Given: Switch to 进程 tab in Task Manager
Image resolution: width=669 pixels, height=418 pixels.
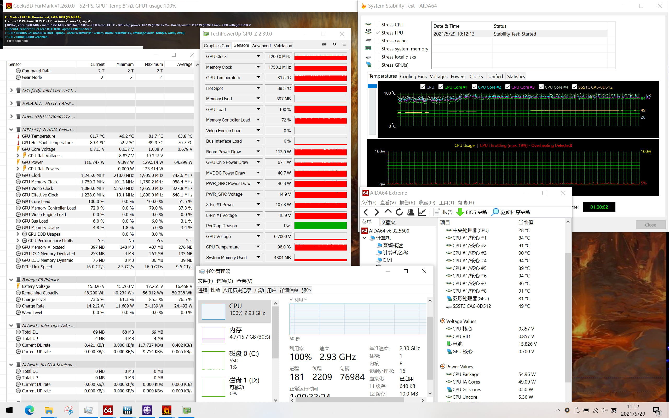Looking at the screenshot, I should pyautogui.click(x=203, y=290).
